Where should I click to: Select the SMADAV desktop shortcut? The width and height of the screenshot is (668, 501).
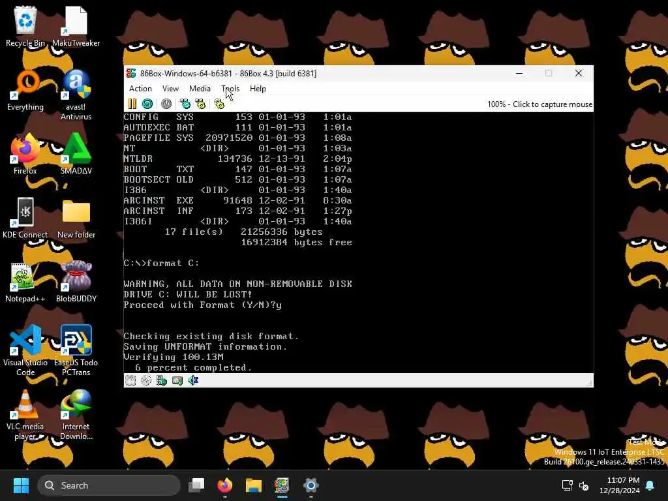tap(76, 154)
